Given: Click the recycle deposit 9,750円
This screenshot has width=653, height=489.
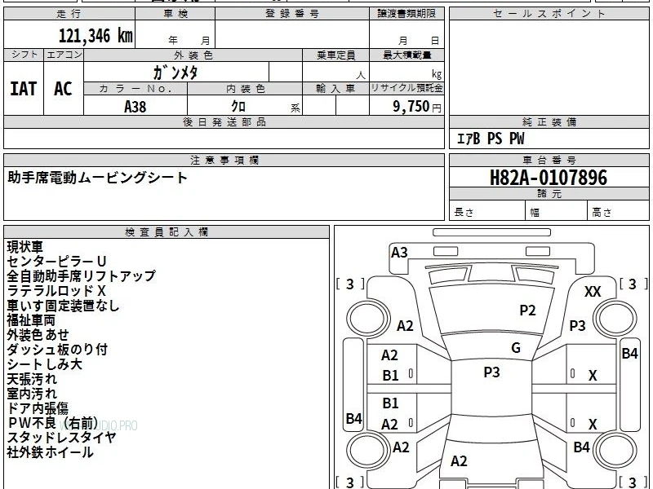Looking at the screenshot, I should point(417,107).
